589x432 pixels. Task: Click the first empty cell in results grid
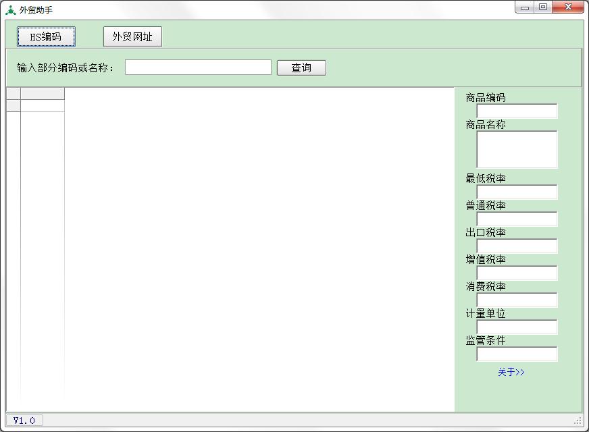pyautogui.click(x=43, y=106)
